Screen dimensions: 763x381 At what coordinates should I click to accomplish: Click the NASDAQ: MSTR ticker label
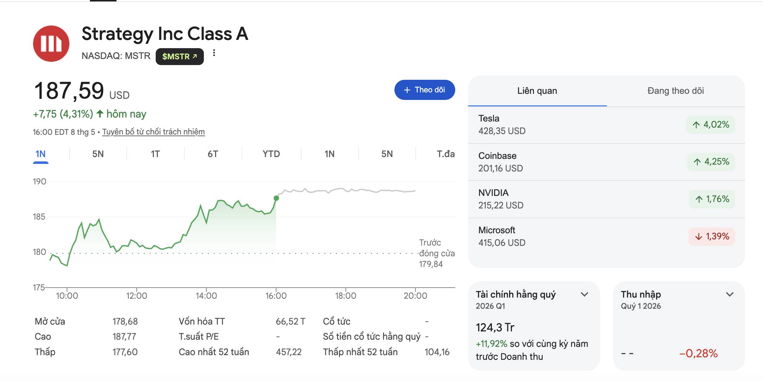tap(116, 56)
